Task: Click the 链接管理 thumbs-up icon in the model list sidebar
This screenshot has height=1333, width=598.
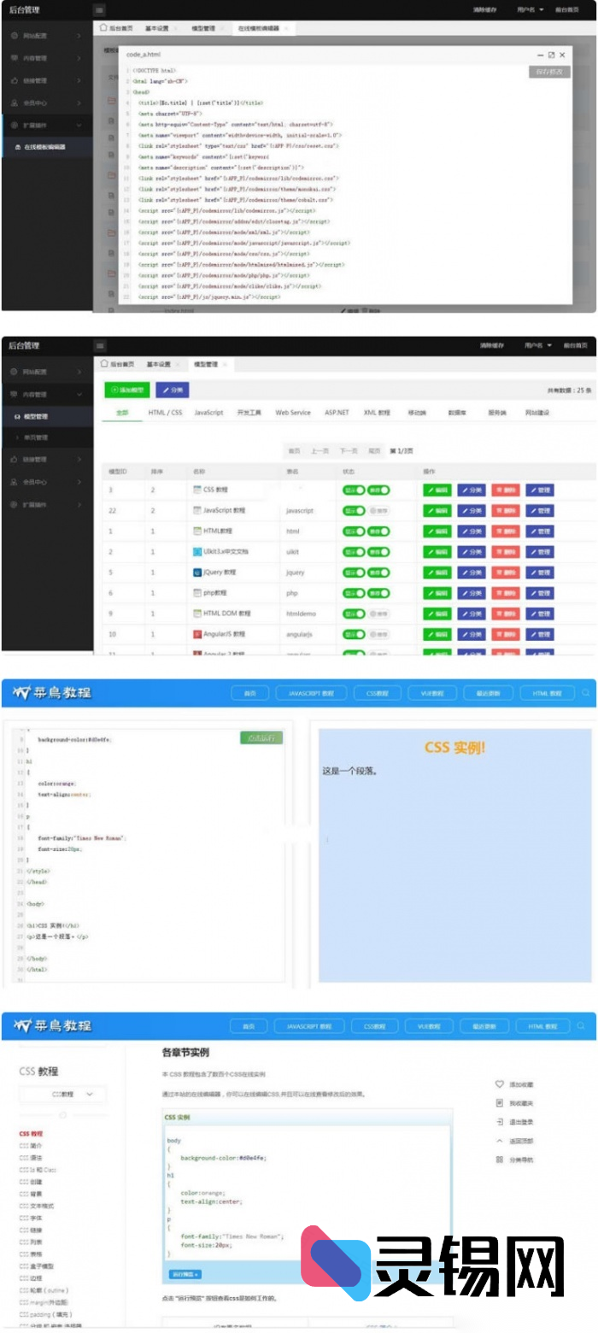Action: (x=15, y=460)
